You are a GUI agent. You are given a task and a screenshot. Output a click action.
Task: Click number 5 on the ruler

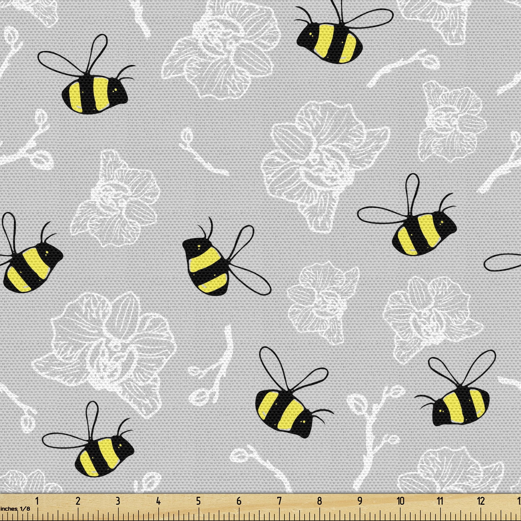point(198,501)
